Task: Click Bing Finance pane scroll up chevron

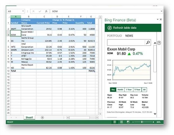Action: point(155,43)
